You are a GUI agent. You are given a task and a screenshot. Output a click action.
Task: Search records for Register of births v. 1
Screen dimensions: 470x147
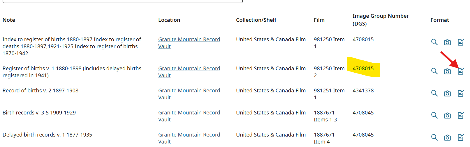click(434, 71)
